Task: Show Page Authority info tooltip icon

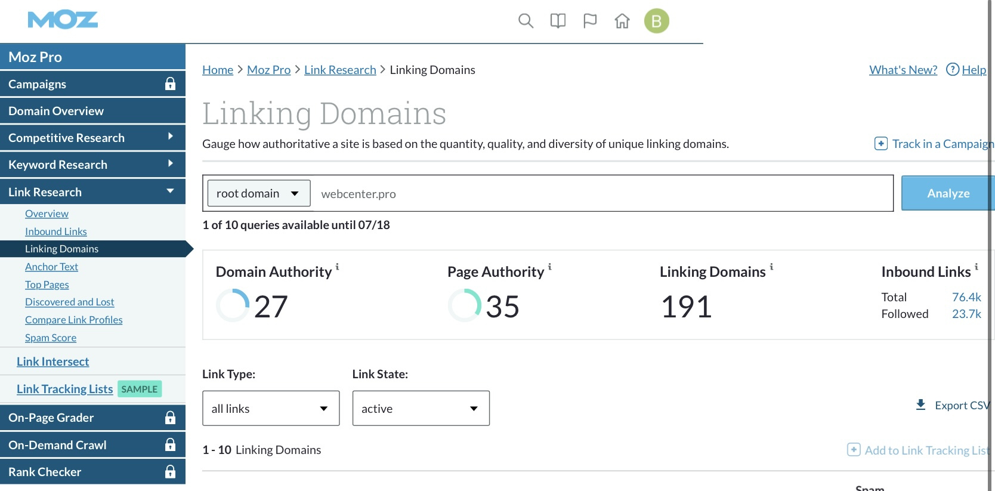Action: pos(549,267)
